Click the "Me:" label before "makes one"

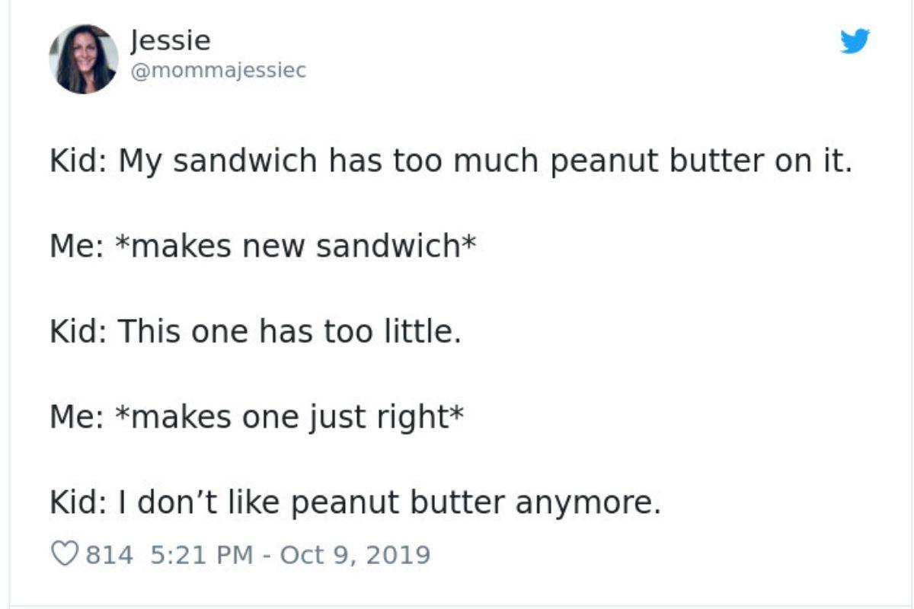[x=76, y=417]
